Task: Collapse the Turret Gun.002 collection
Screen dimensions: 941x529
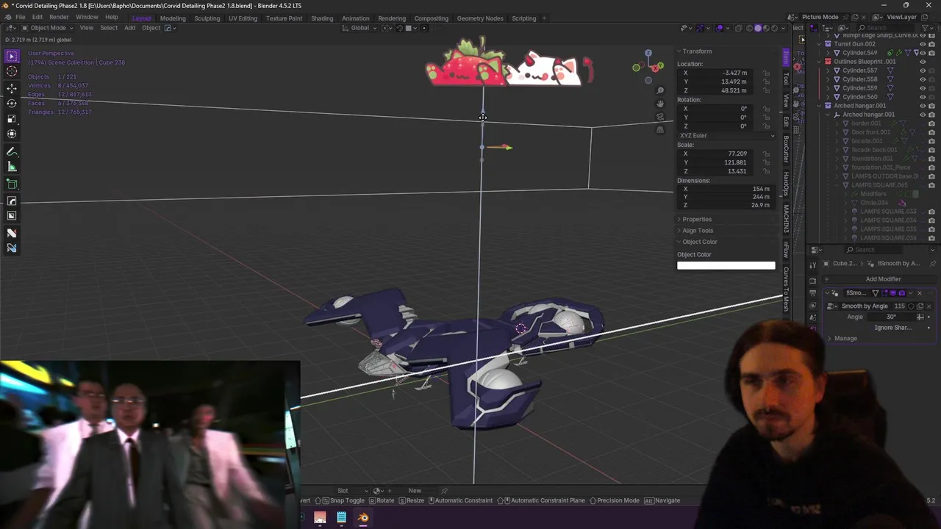Action: [x=819, y=44]
